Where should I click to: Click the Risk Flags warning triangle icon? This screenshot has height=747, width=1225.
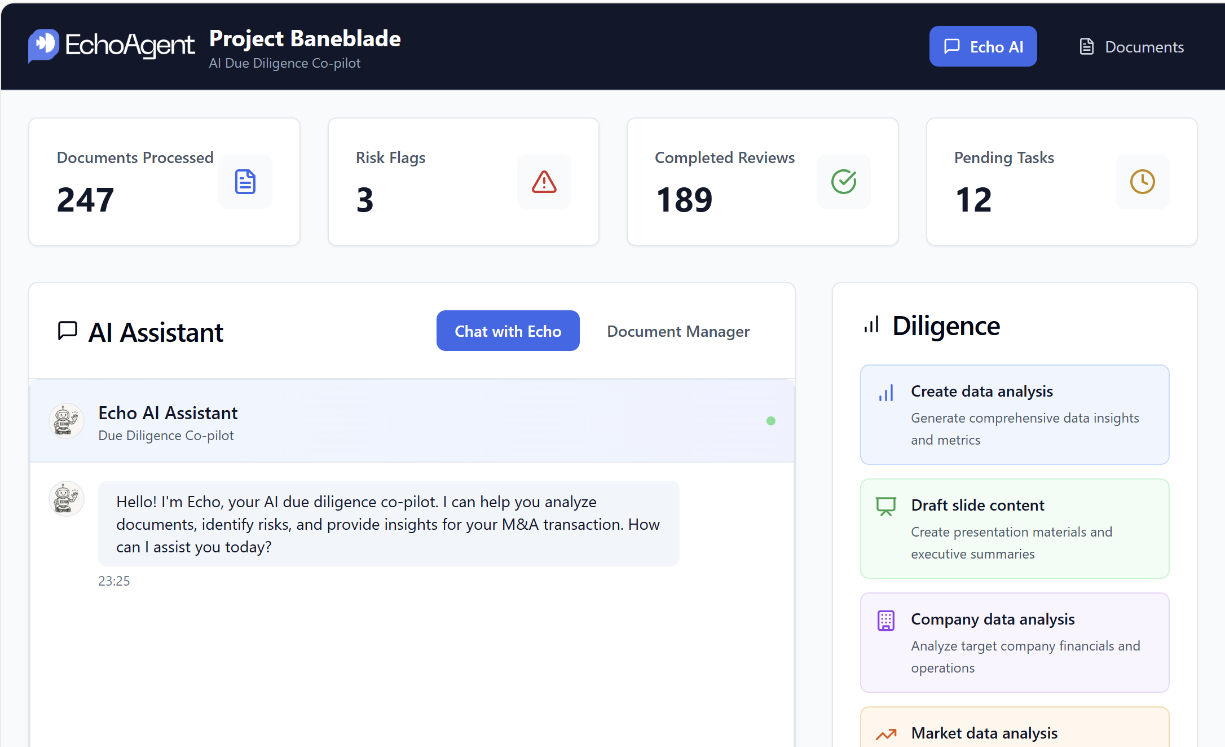tap(544, 182)
